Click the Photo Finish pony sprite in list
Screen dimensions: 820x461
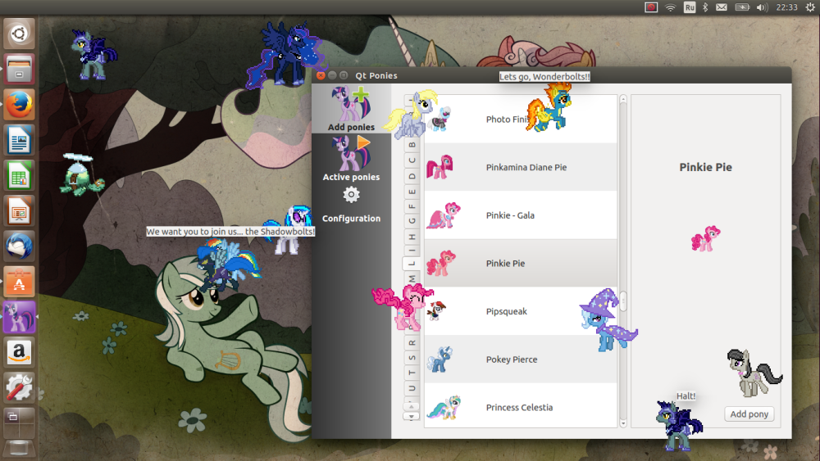point(440,119)
